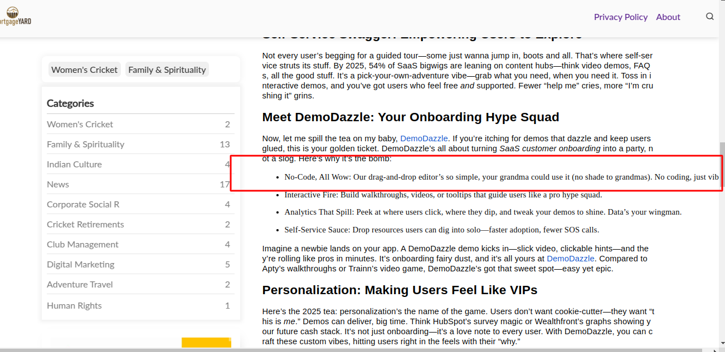Open Indian Culture category
The width and height of the screenshot is (725, 352).
pos(74,164)
